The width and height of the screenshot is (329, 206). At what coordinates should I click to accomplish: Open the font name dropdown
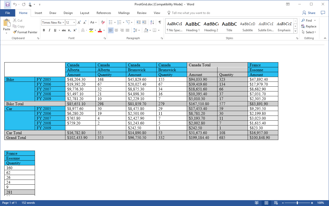click(x=63, y=22)
